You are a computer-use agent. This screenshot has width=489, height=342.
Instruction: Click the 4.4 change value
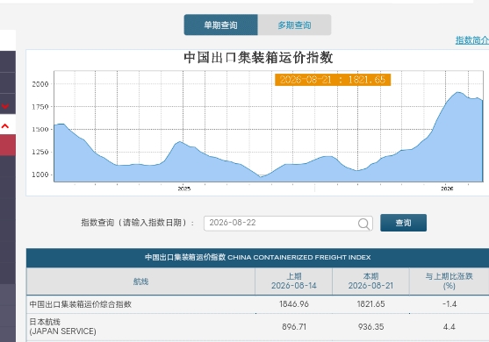(449, 327)
